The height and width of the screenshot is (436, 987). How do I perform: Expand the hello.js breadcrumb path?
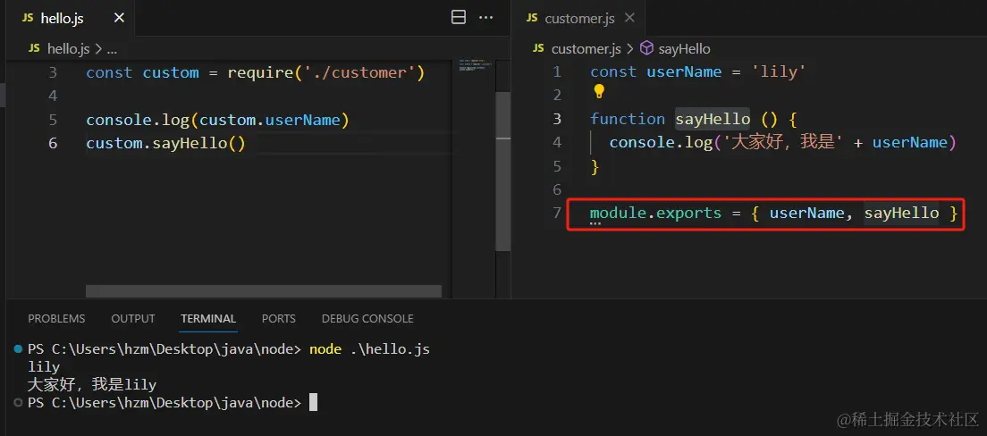click(69, 48)
